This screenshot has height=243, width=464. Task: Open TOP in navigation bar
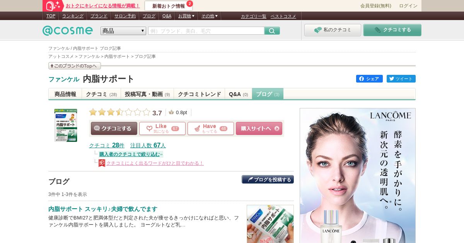(x=51, y=16)
